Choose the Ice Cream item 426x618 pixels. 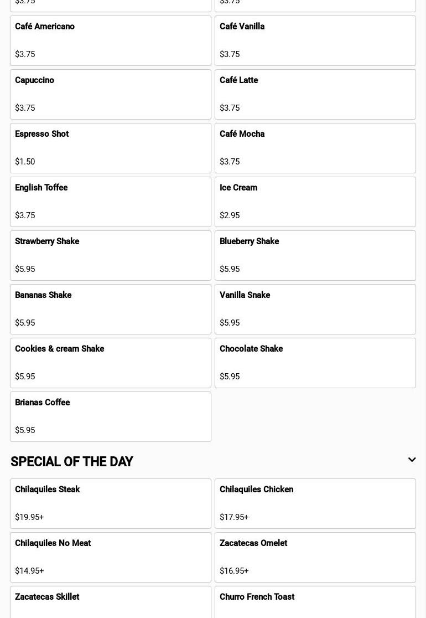tap(315, 202)
